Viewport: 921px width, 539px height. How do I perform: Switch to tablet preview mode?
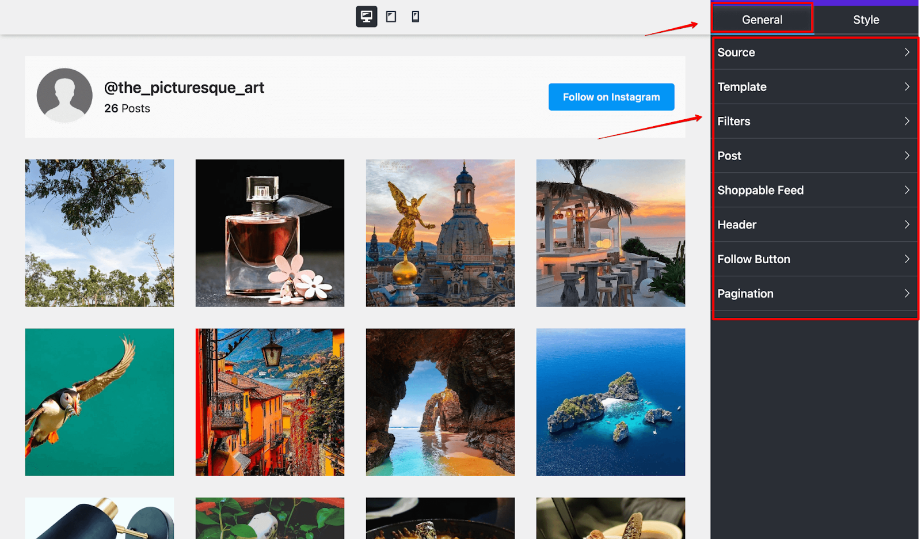pos(391,17)
